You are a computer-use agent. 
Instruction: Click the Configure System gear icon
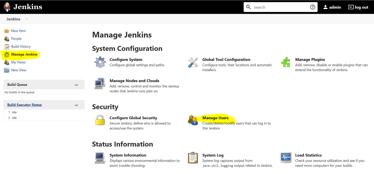point(100,62)
